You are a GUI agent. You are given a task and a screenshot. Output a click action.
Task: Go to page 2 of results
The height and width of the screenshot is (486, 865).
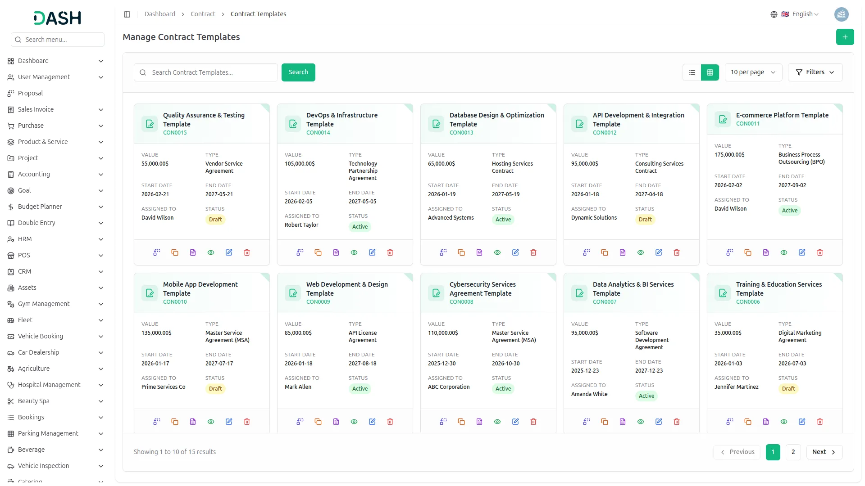(793, 452)
